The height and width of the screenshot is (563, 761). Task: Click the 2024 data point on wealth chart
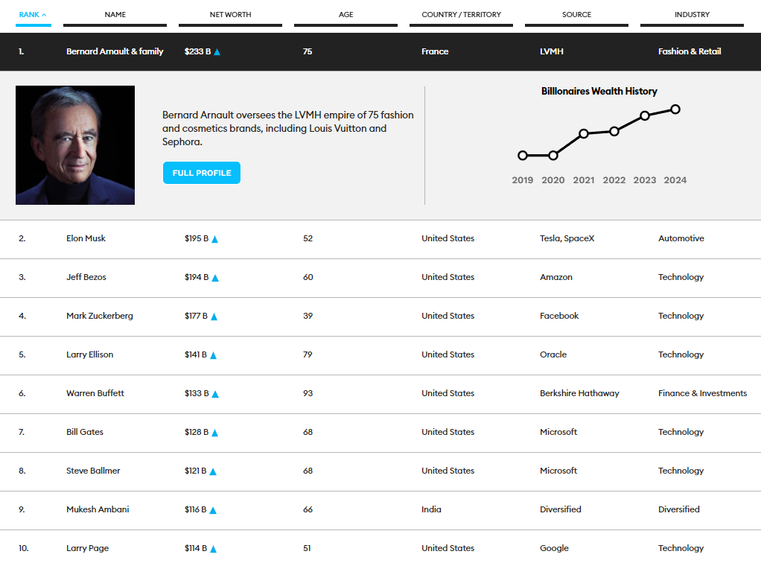(675, 109)
